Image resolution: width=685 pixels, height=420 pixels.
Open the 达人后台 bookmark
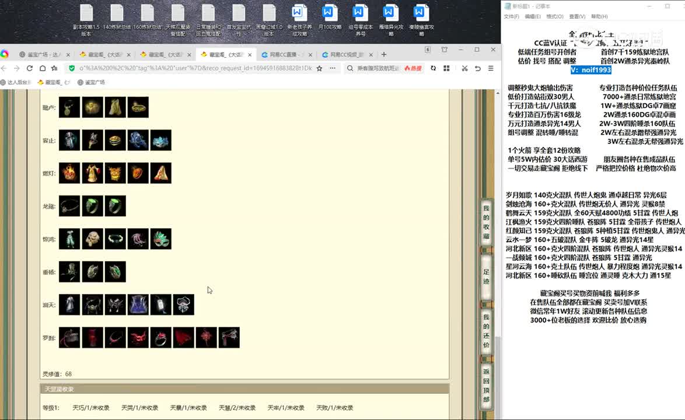click(x=16, y=82)
